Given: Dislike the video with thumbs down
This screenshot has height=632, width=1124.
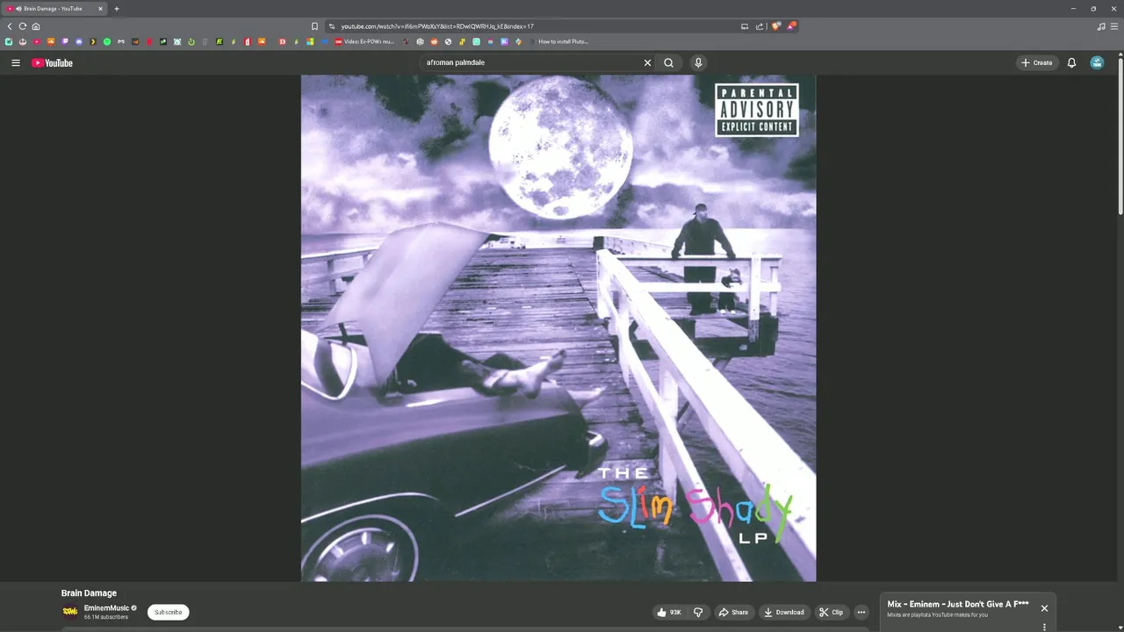Looking at the screenshot, I should point(698,612).
